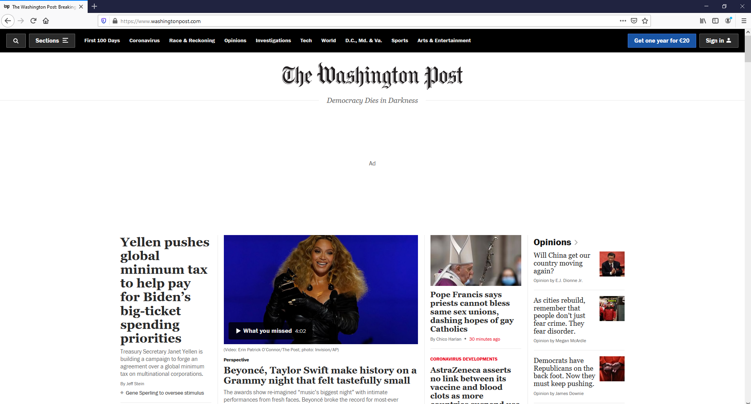Image resolution: width=751 pixels, height=404 pixels.
Task: Select the Tech menu item
Action: (x=306, y=40)
